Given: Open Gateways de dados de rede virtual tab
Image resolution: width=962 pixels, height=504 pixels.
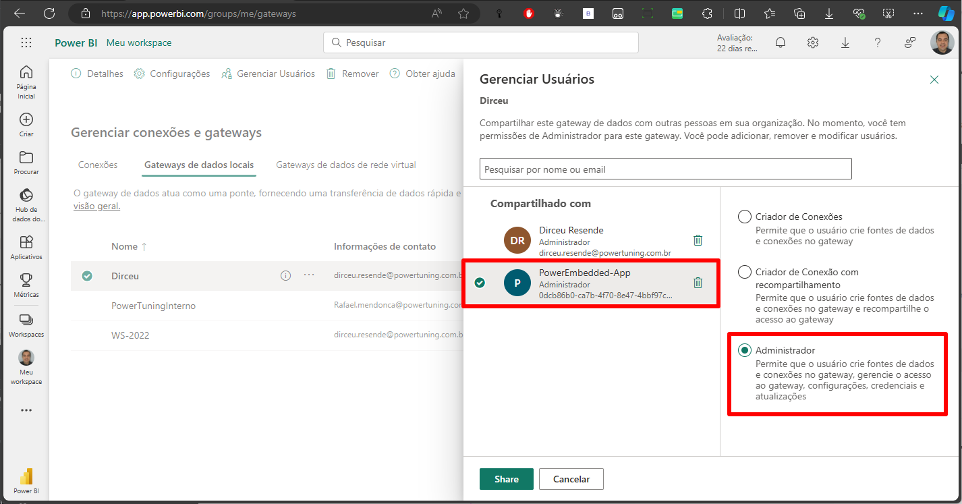Looking at the screenshot, I should click(x=346, y=165).
